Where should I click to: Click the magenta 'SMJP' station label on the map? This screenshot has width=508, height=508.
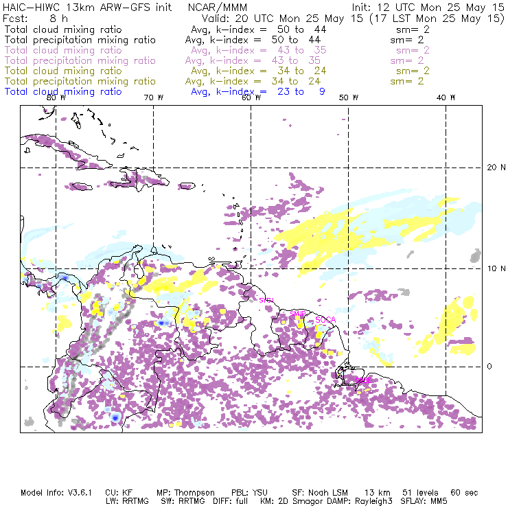[x=297, y=314]
